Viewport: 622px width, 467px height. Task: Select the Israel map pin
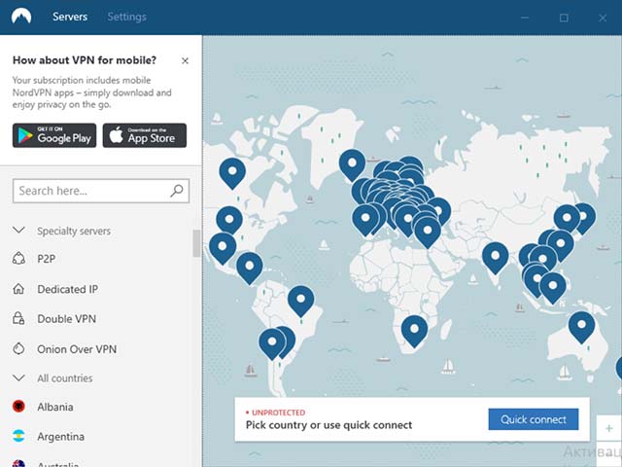[x=428, y=233]
